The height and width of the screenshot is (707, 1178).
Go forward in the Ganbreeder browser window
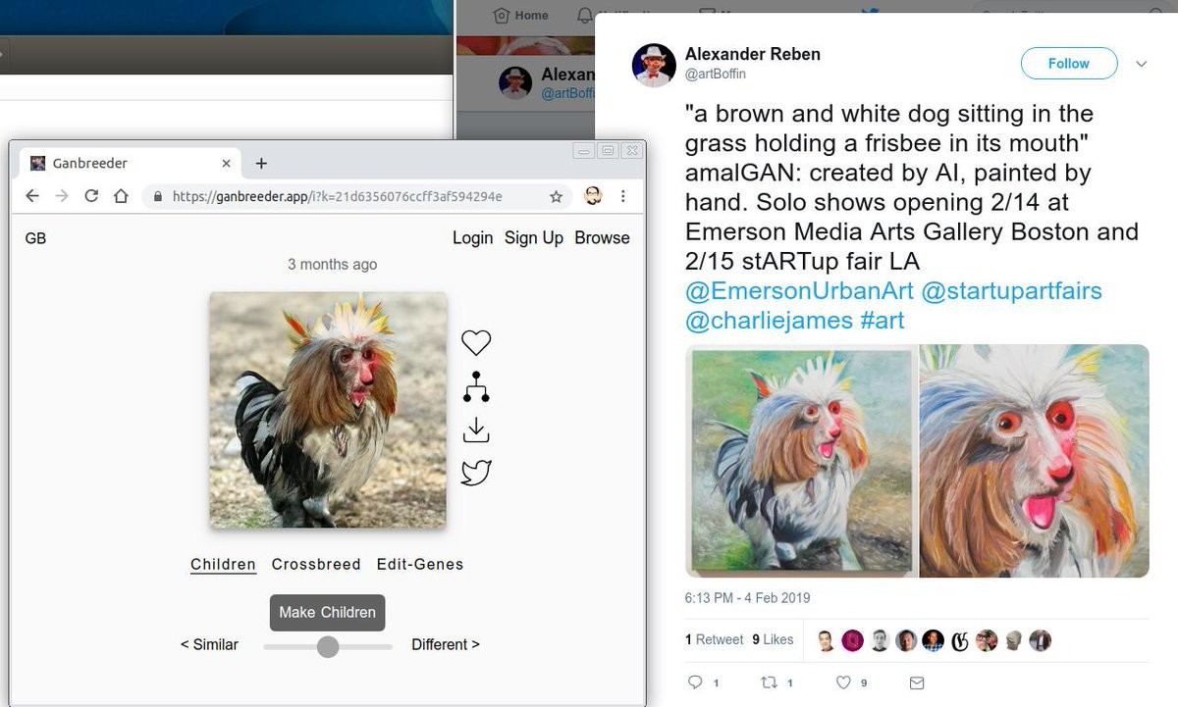tap(62, 196)
